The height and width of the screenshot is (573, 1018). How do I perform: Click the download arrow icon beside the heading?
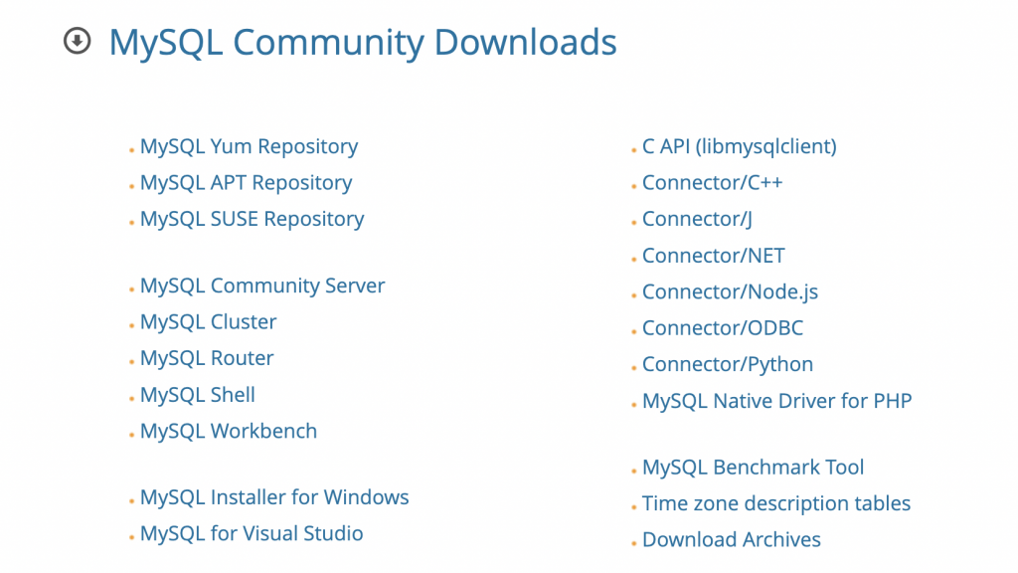pyautogui.click(x=77, y=42)
